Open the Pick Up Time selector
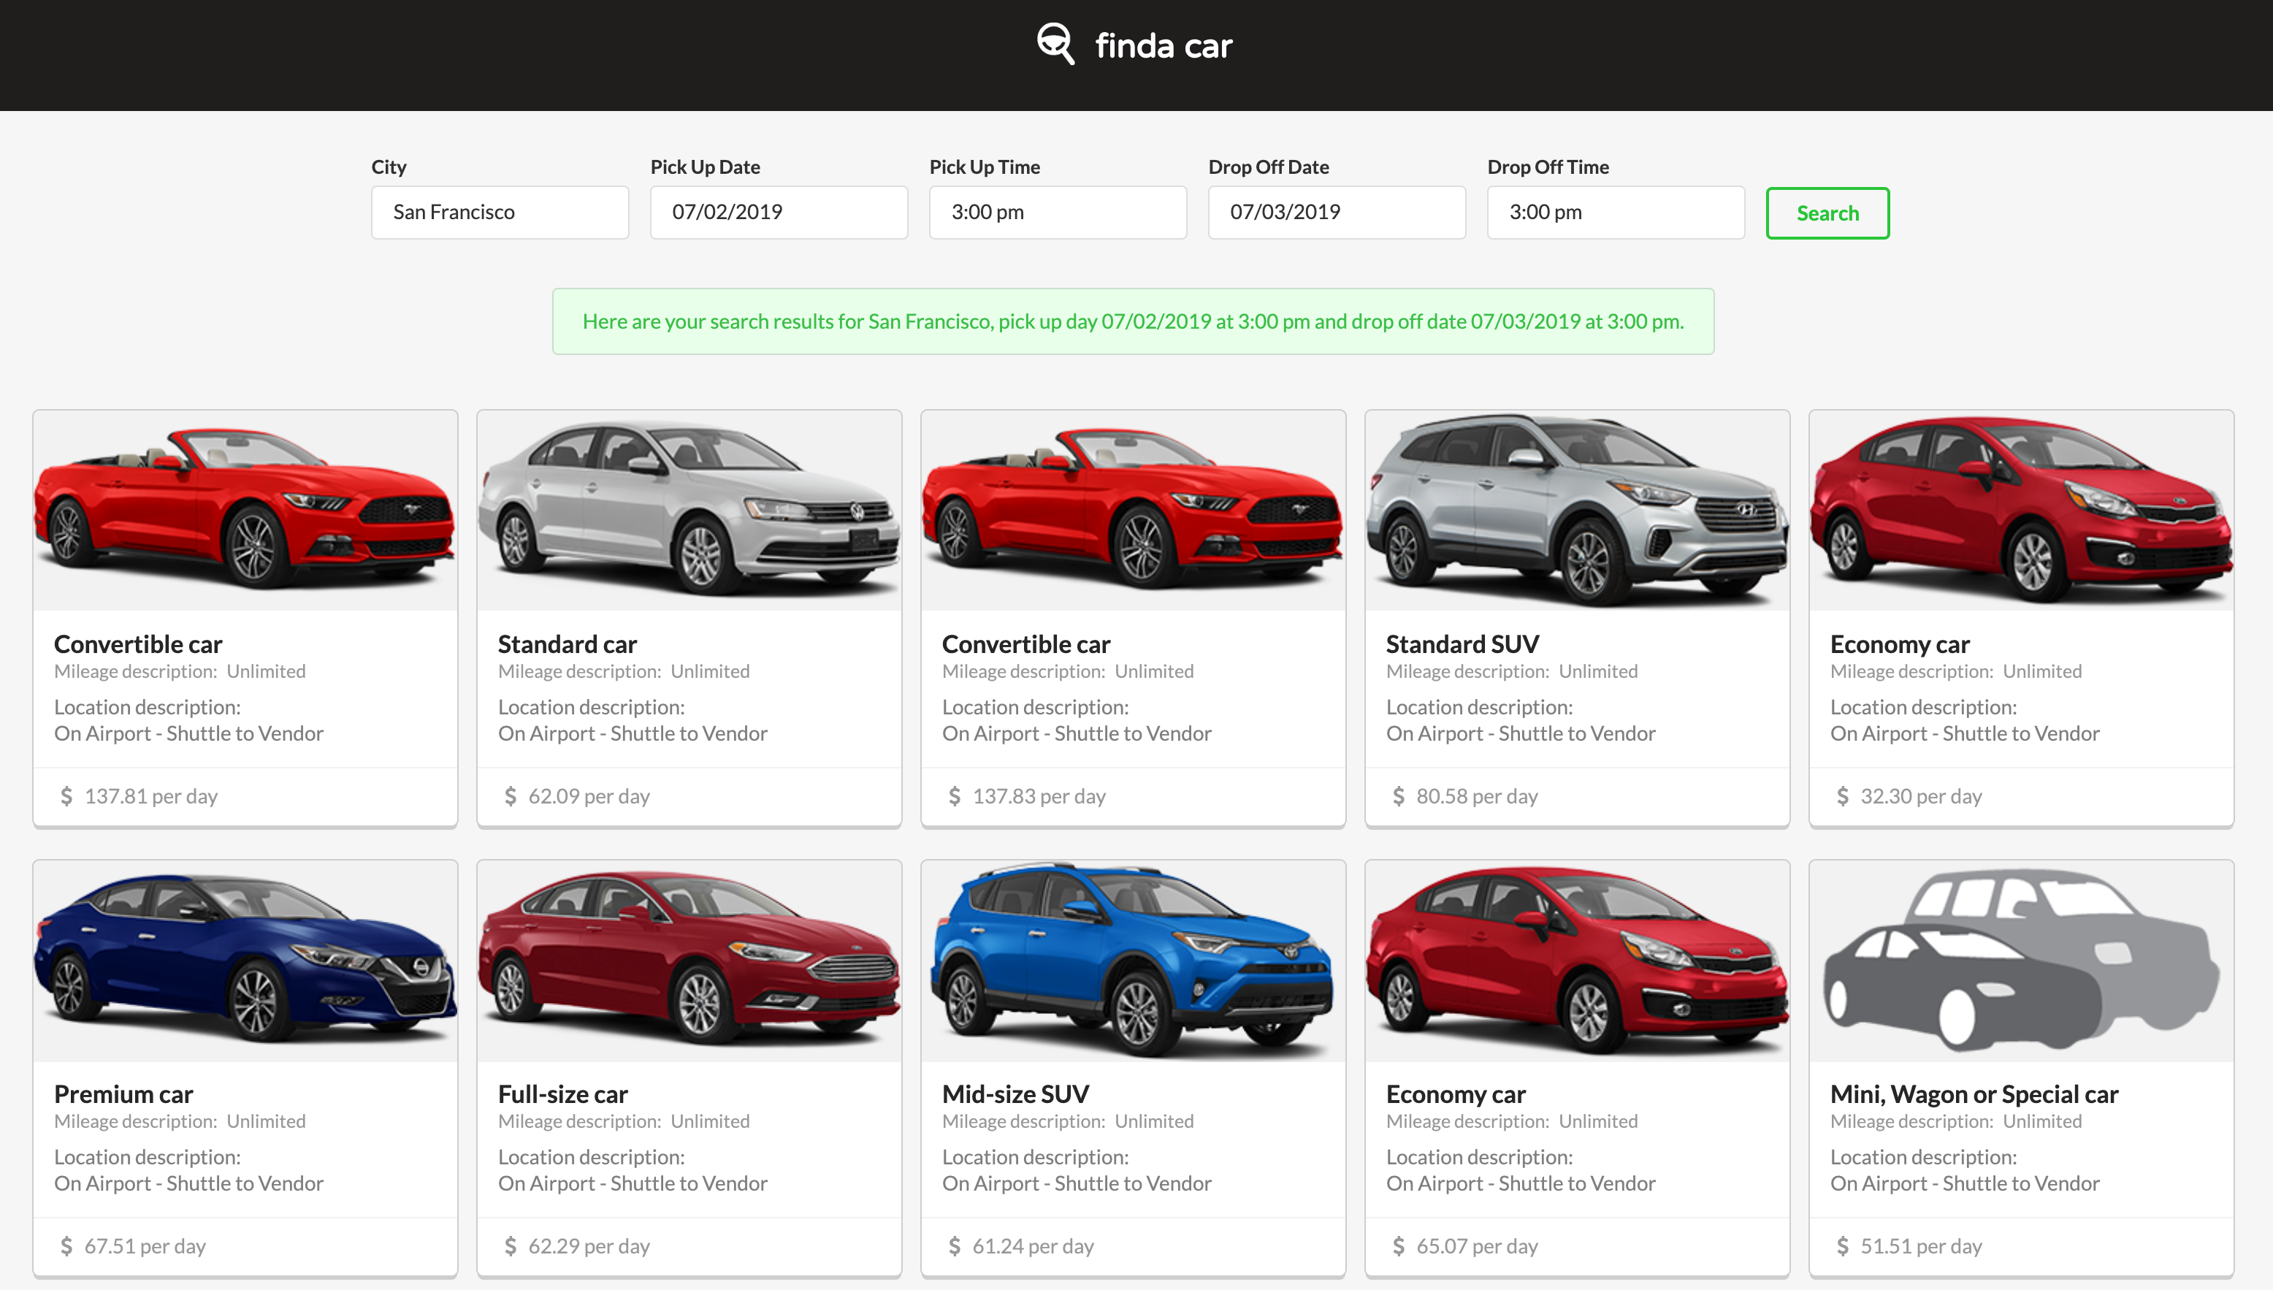This screenshot has height=1290, width=2273. point(1057,213)
